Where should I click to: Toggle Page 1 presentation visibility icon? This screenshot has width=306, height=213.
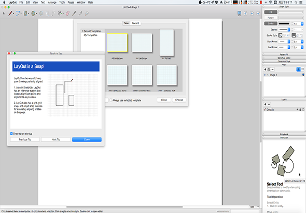click(x=303, y=75)
